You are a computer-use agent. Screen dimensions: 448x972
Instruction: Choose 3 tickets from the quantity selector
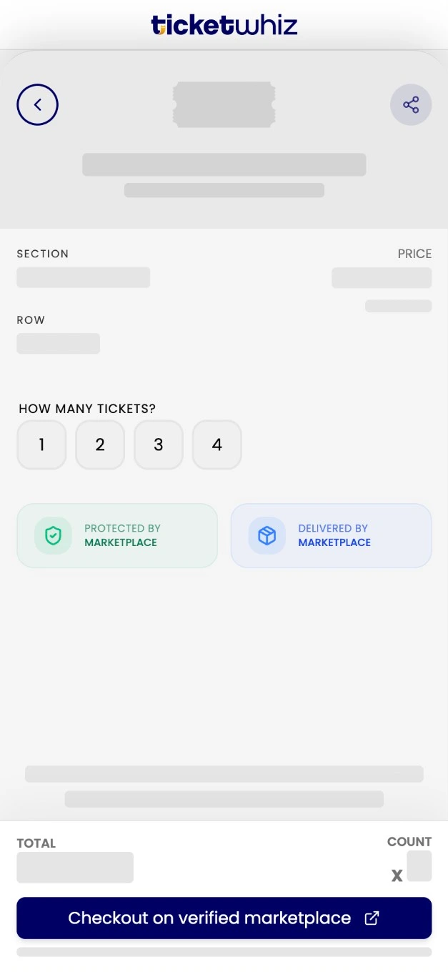coord(159,445)
